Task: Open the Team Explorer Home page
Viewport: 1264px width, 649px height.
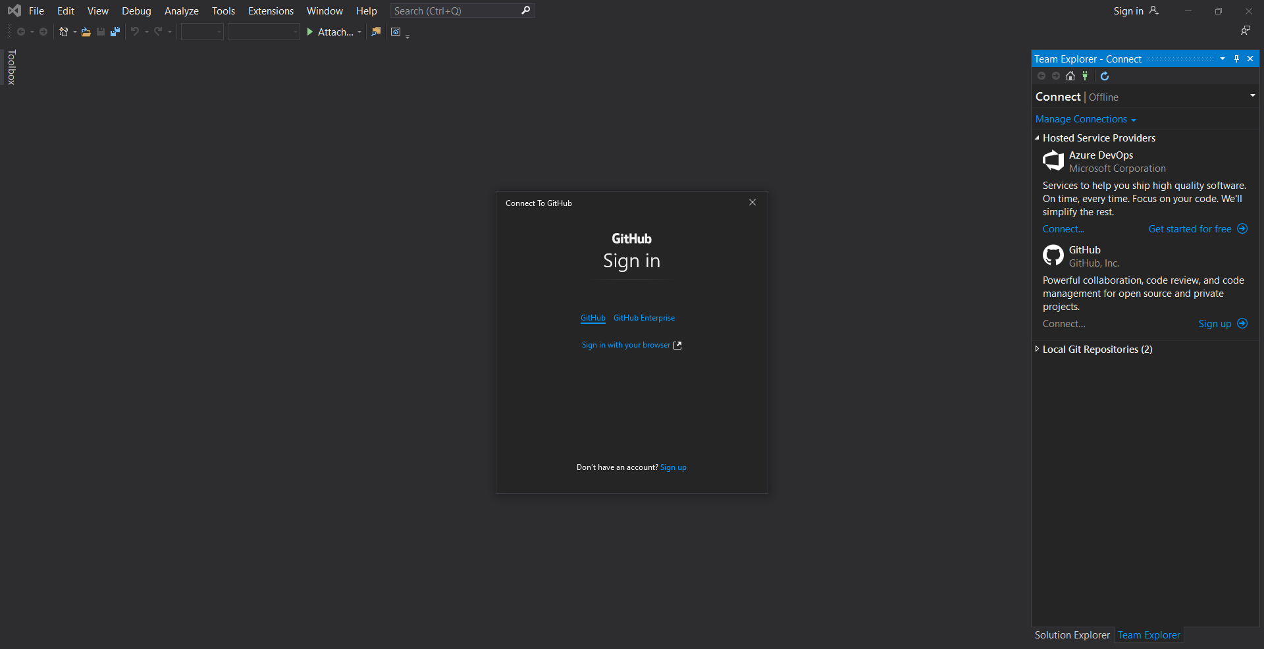Action: pyautogui.click(x=1070, y=76)
